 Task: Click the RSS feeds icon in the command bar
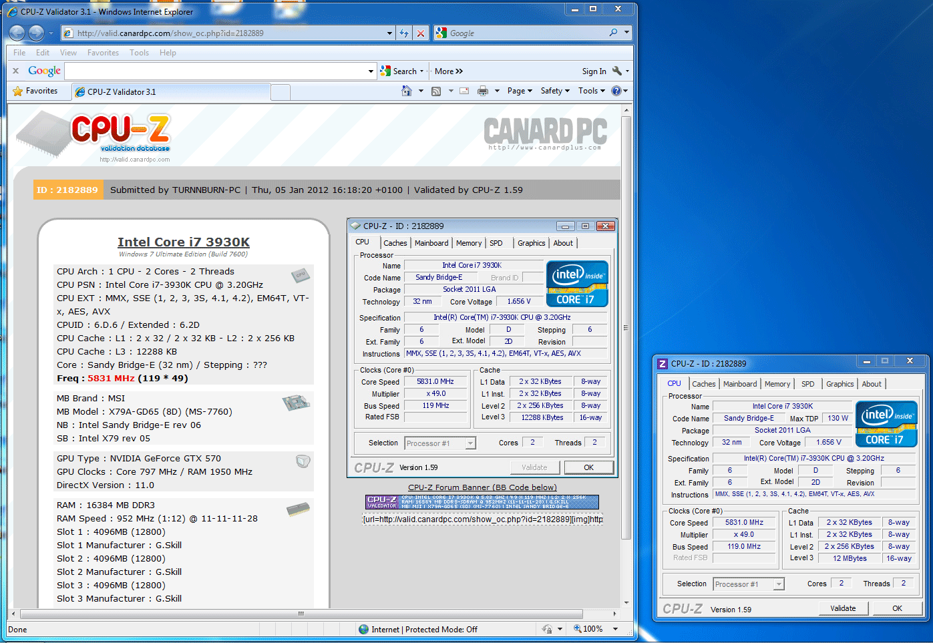point(436,91)
